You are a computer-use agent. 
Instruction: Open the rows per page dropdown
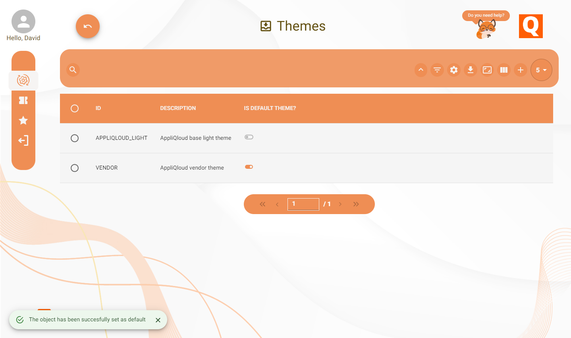click(x=541, y=70)
